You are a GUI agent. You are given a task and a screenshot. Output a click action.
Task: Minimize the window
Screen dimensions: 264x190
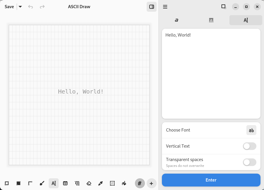(x=235, y=7)
